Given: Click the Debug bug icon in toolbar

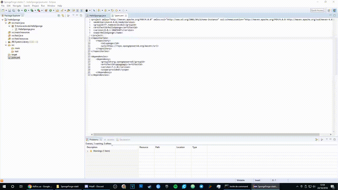Looking at the screenshot, I should pos(18,11).
